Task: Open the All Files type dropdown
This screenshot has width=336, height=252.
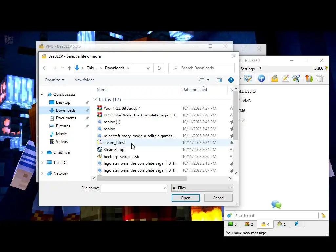Action: tap(202, 188)
